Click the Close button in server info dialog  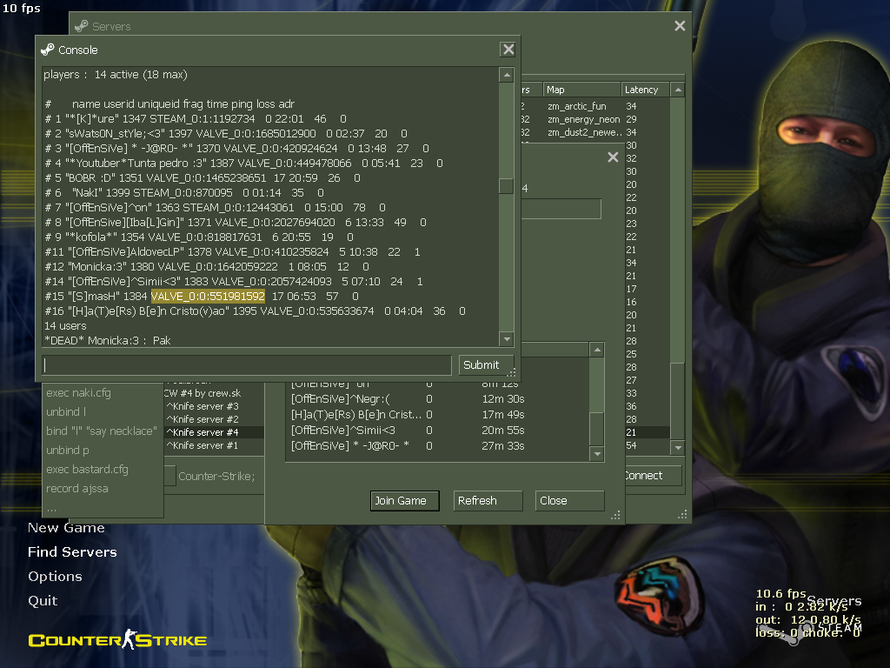click(x=569, y=500)
